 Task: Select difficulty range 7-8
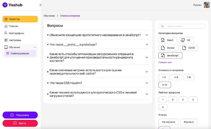pos(189,77)
